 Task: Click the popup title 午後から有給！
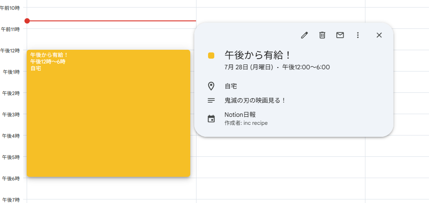[257, 56]
